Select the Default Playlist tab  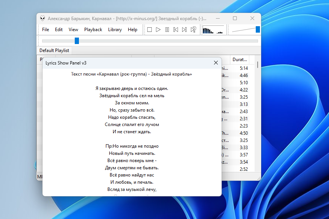pyautogui.click(x=54, y=50)
